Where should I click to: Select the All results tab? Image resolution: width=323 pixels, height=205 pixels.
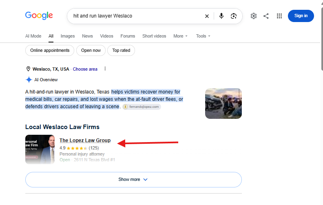51,36
